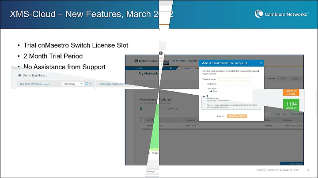
Task: Click the My Network breadcrumb link
Action: (186, 68)
